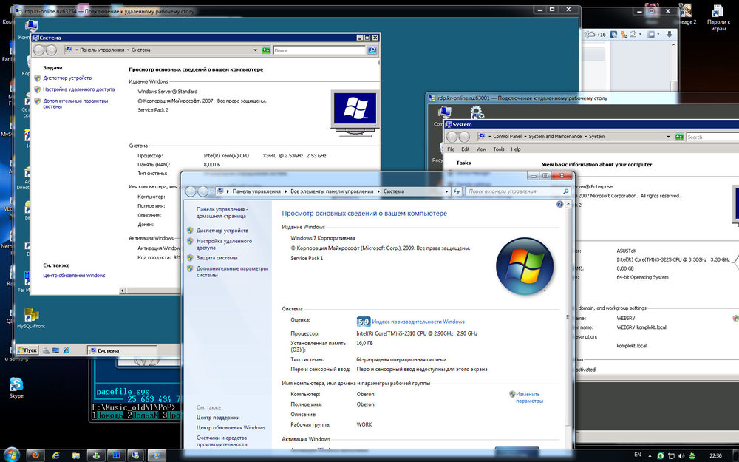Open 'Индекс производительности Windows' link
The height and width of the screenshot is (462, 739).
tap(418, 322)
